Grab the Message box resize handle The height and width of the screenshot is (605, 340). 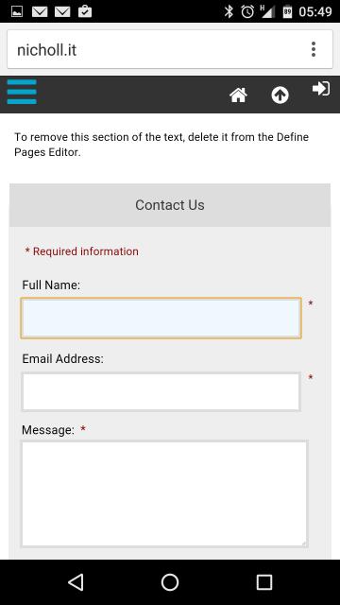pos(304,544)
